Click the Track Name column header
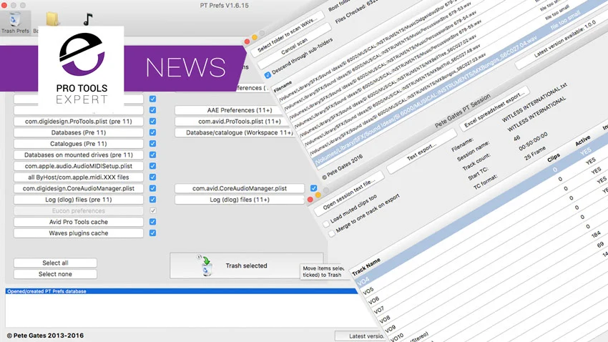The height and width of the screenshot is (342, 608). 366,267
